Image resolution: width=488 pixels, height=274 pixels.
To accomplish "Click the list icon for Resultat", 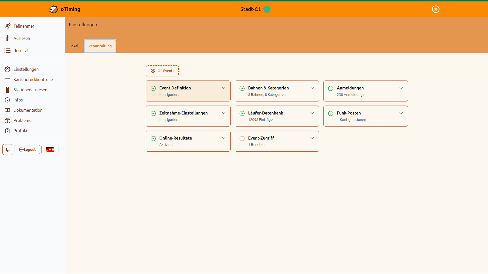I will pos(7,51).
